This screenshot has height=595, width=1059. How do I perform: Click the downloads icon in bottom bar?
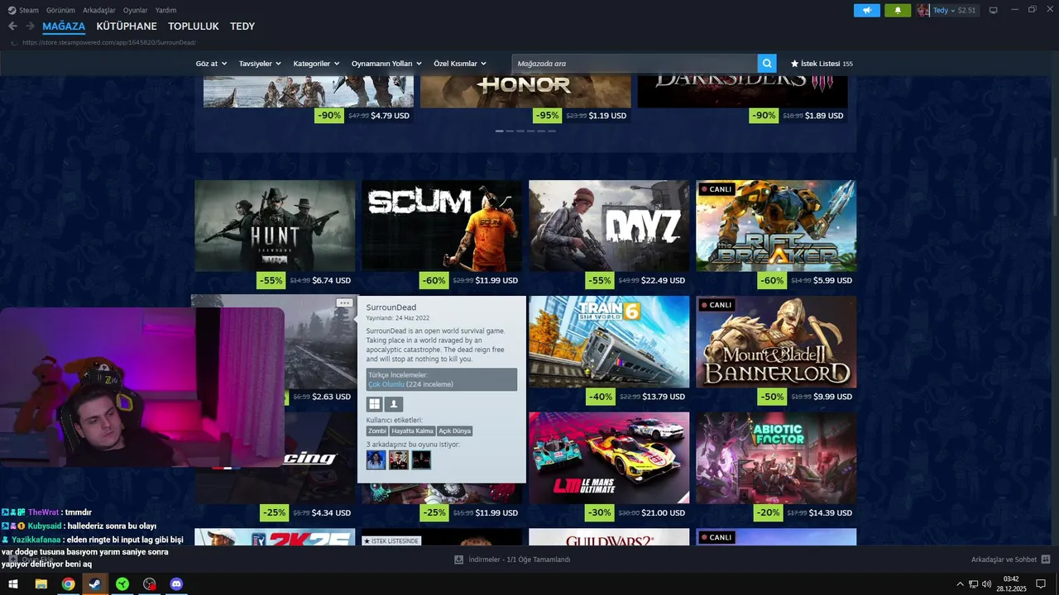pyautogui.click(x=458, y=559)
